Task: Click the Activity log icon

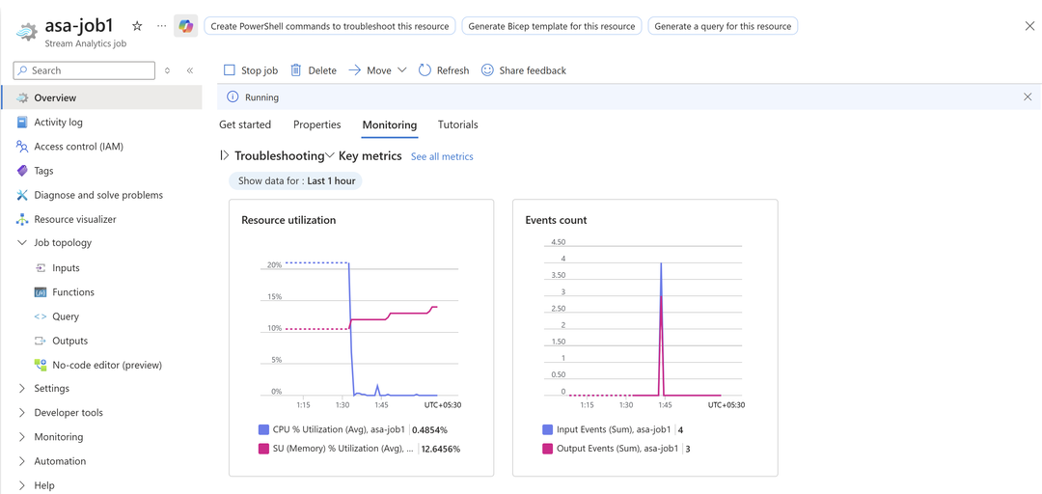Action: (22, 123)
